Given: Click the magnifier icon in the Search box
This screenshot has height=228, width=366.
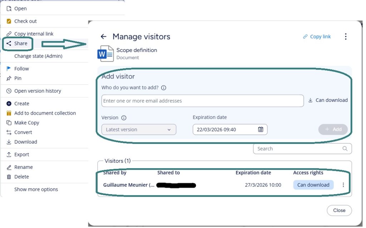Looking at the screenshot, I should [345, 149].
